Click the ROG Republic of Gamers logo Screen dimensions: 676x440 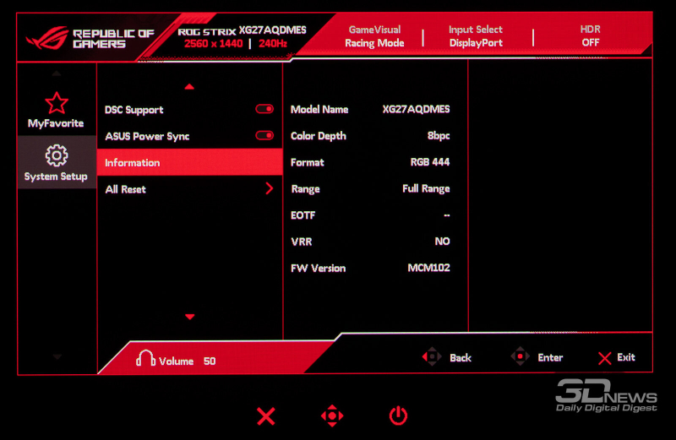tap(90, 38)
